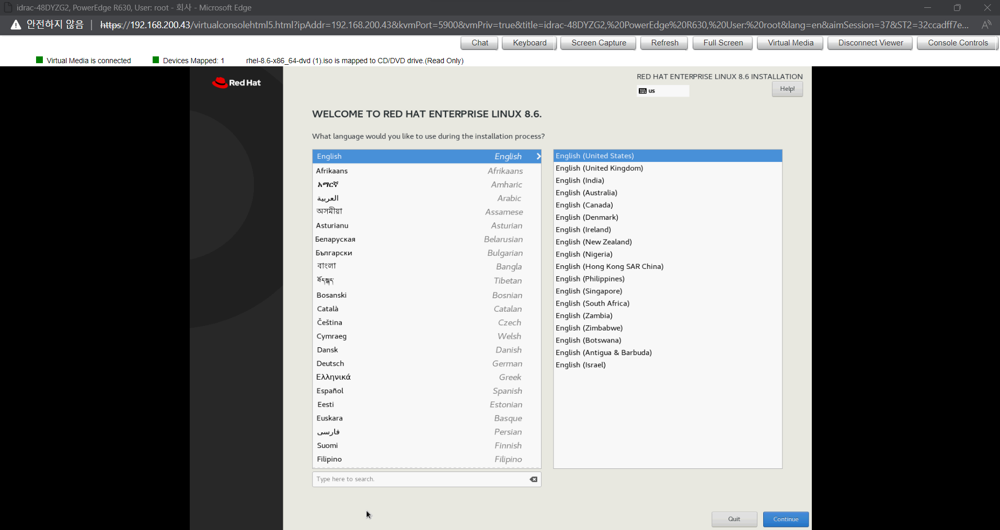Screen dimensions: 1000x530
Task: Choose English (Nigeria) locale
Action: coord(668,254)
